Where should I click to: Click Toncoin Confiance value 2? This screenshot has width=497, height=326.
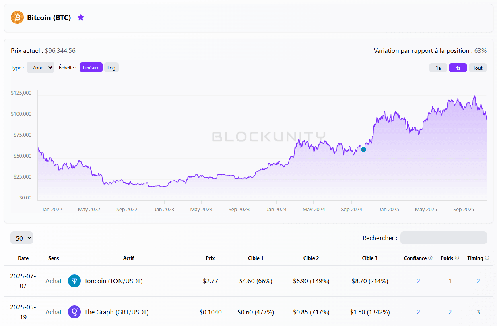[419, 281]
